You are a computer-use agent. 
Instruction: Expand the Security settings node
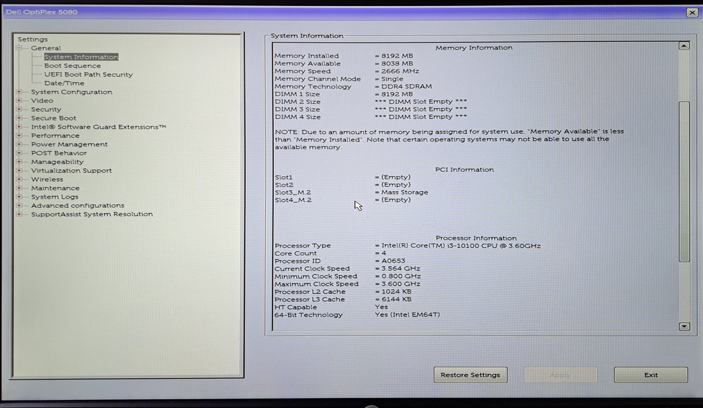click(19, 109)
